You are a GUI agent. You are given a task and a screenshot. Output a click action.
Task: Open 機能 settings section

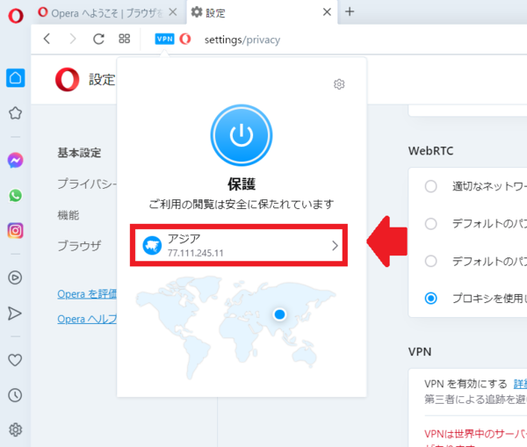69,215
